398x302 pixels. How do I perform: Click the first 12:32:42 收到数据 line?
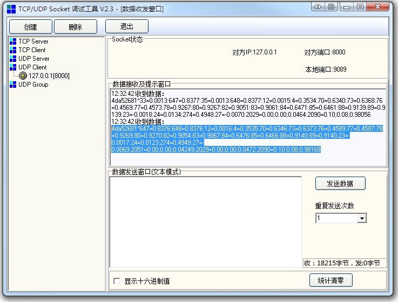click(138, 94)
